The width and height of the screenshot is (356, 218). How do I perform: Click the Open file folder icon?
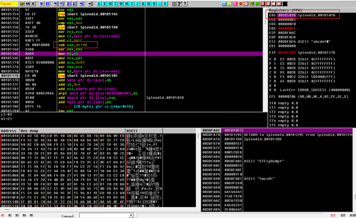22,3
